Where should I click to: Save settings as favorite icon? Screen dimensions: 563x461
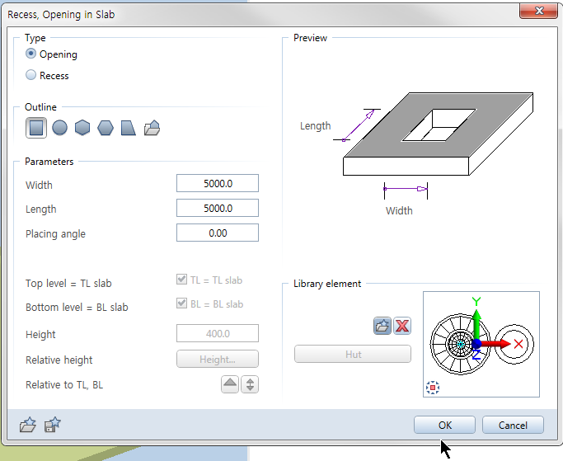52,426
